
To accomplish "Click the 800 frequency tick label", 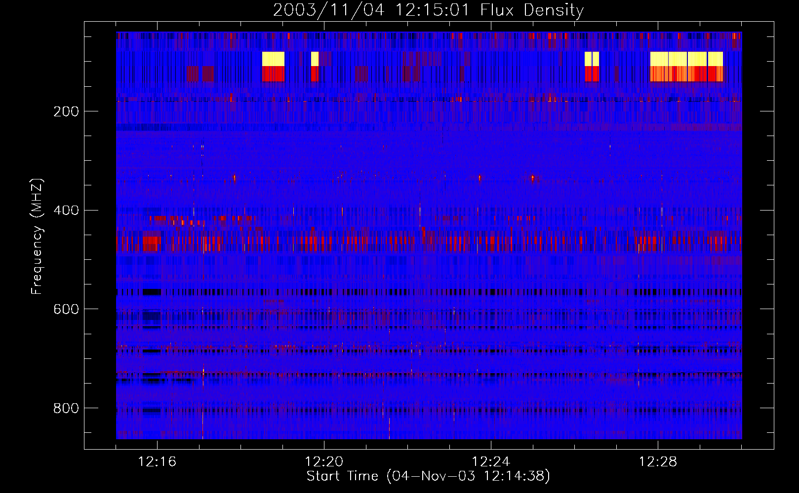I will pyautogui.click(x=66, y=408).
